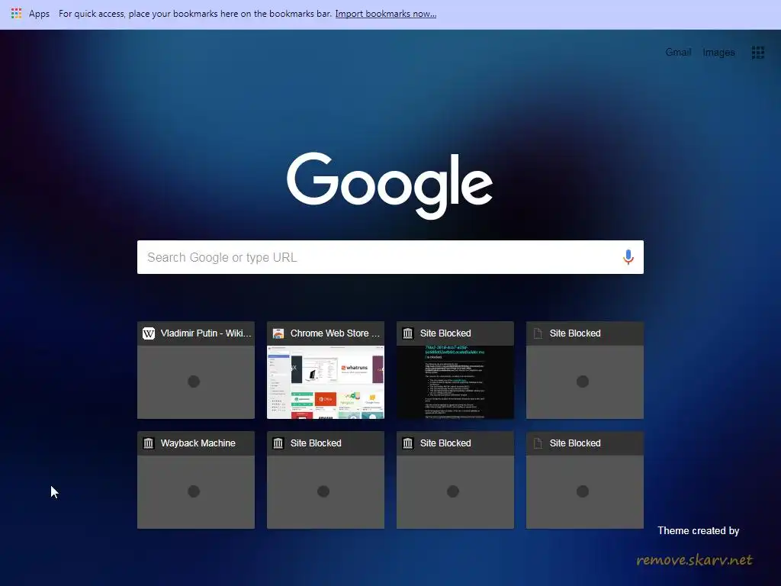Open the Wayback Machine tile title
The height and width of the screenshot is (586, 781).
[198, 443]
